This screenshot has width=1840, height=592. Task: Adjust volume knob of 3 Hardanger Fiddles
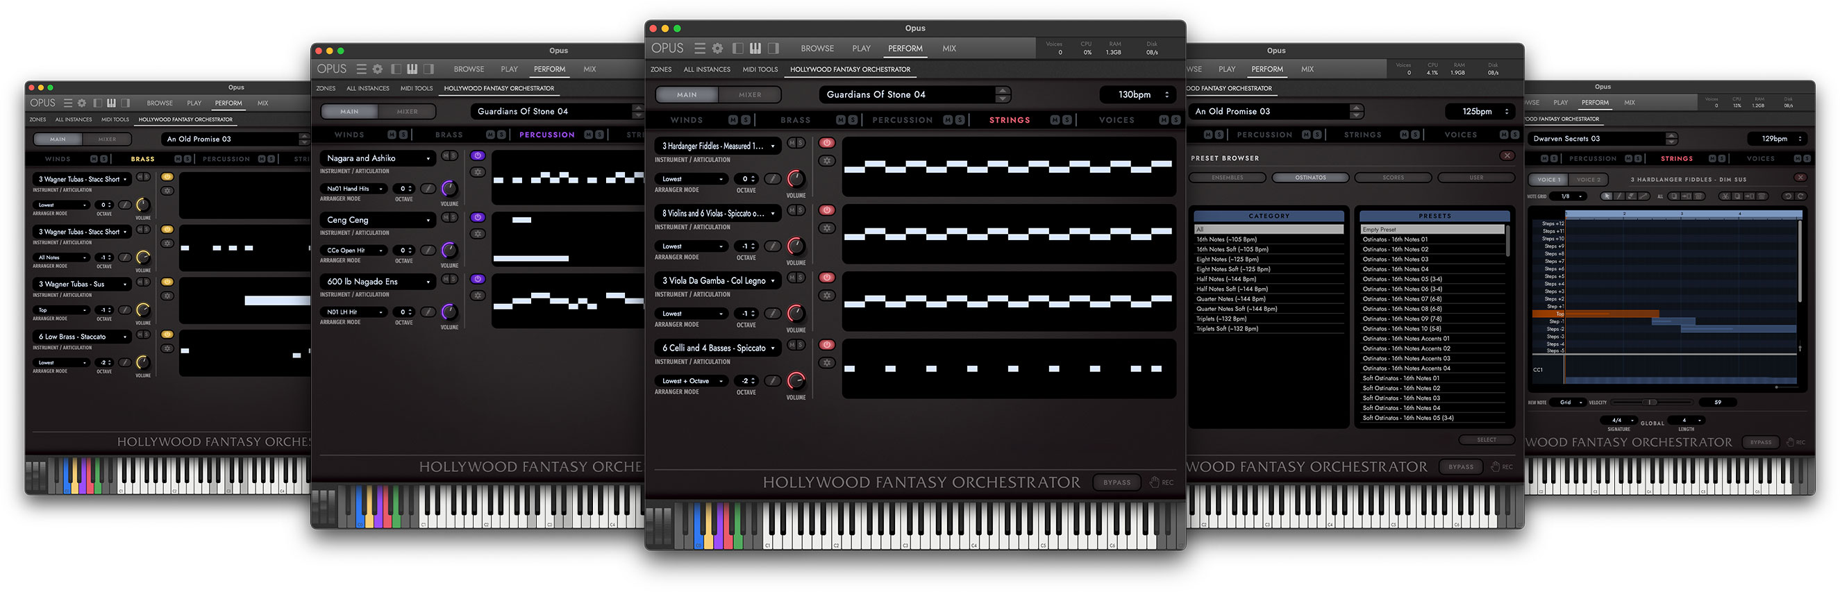tap(796, 178)
